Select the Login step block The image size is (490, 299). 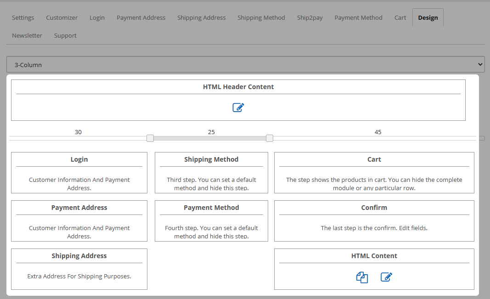pos(79,172)
